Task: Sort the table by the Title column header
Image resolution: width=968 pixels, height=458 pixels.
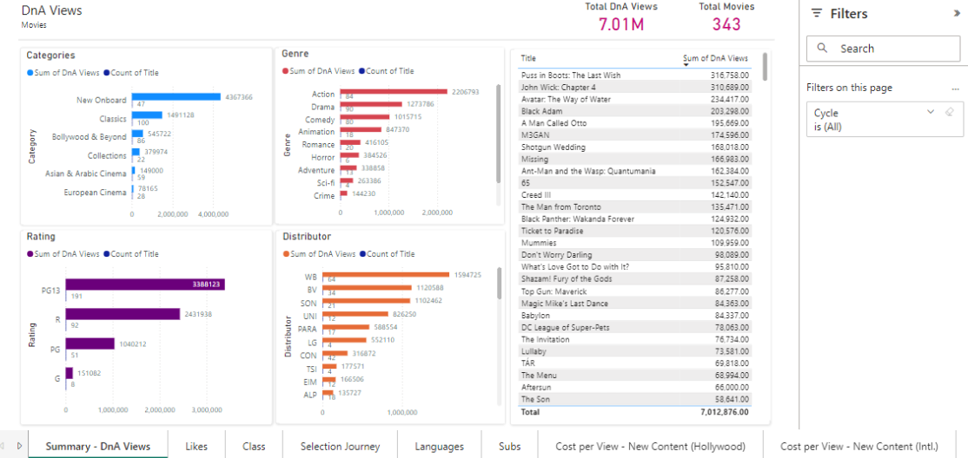Action: (528, 59)
